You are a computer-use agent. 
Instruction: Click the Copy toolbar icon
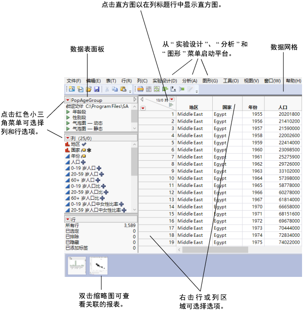coord(115,89)
